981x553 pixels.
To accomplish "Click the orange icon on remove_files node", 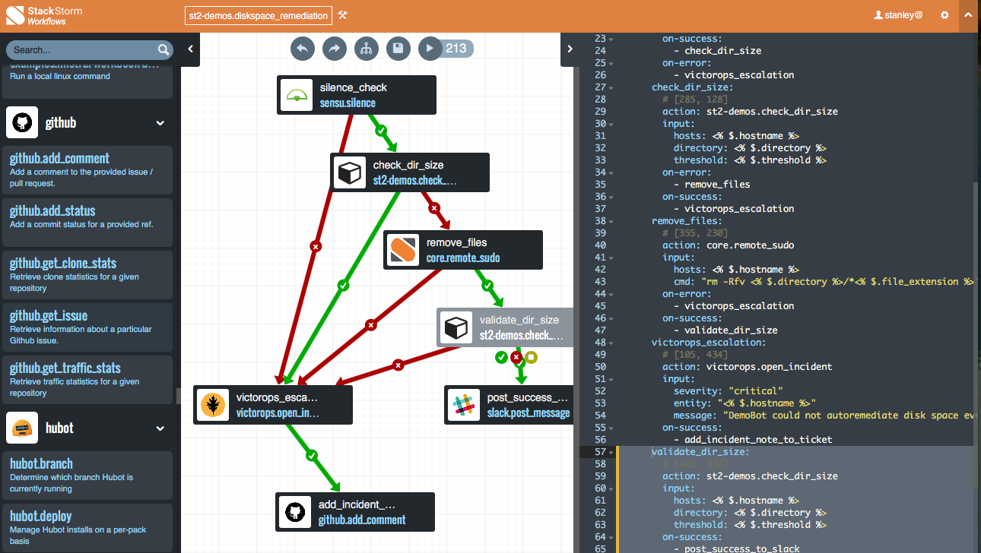I will click(403, 250).
